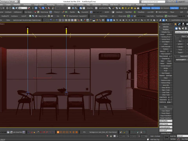Open the Customize menu
This screenshot has height=141, width=188.
pos(70,5)
